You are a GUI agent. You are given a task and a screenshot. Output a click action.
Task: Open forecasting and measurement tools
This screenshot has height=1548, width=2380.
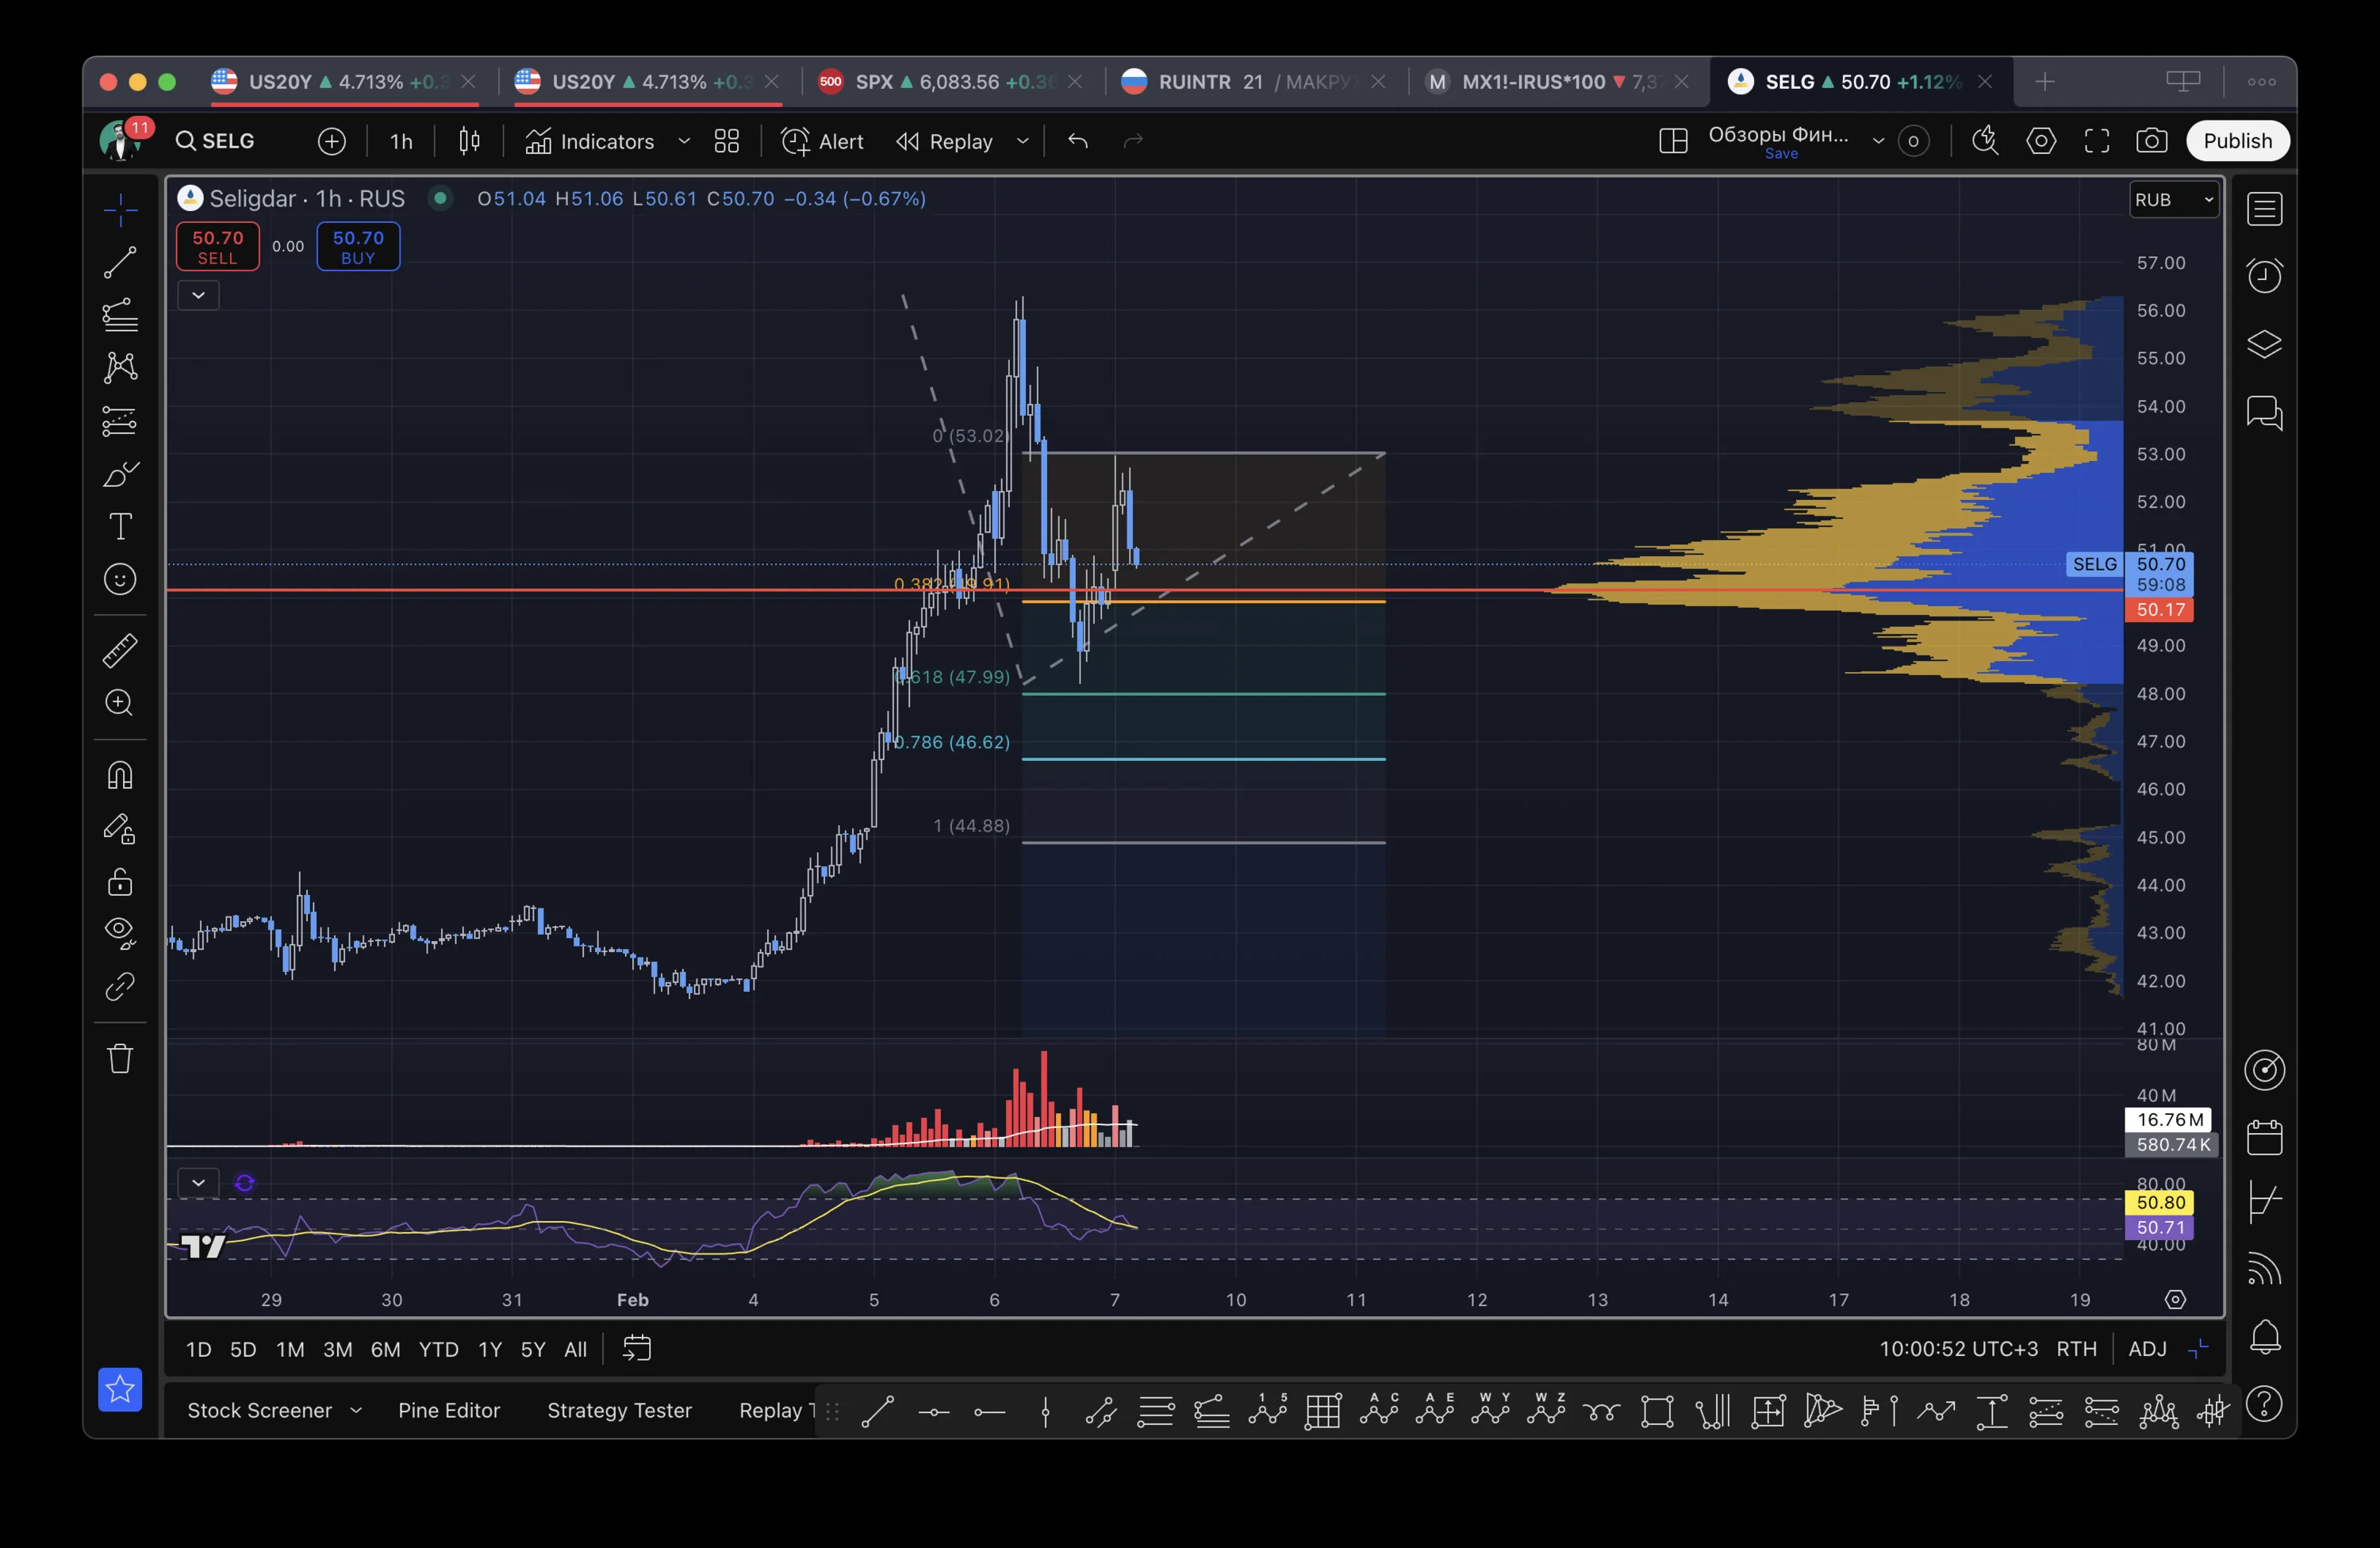coord(120,421)
